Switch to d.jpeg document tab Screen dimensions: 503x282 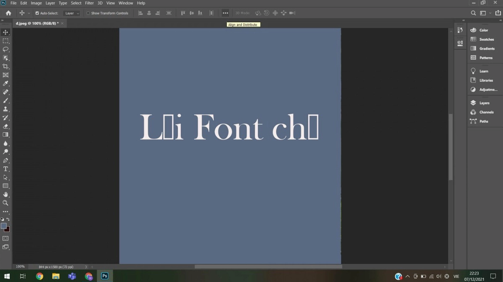[37, 24]
